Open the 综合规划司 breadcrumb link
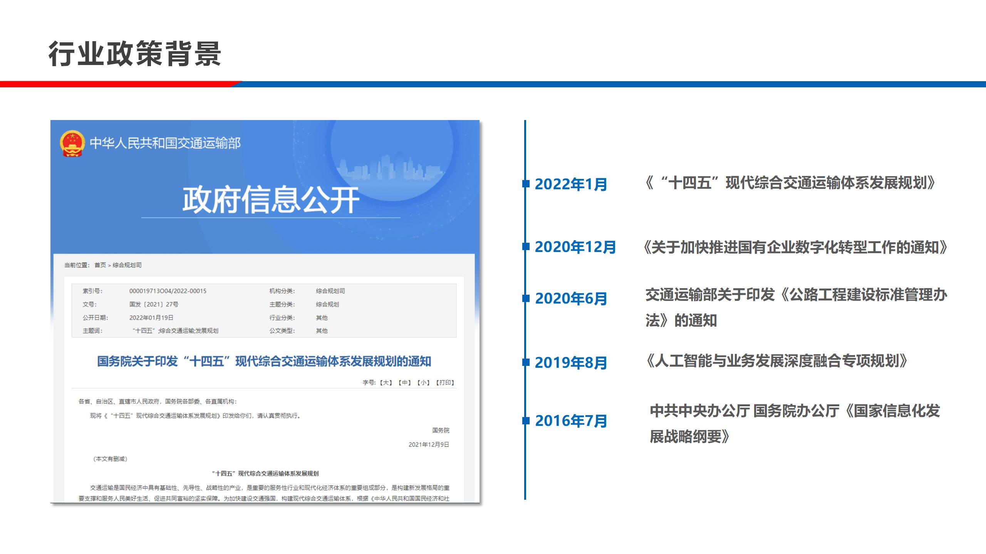This screenshot has height=554, width=986. tap(127, 265)
